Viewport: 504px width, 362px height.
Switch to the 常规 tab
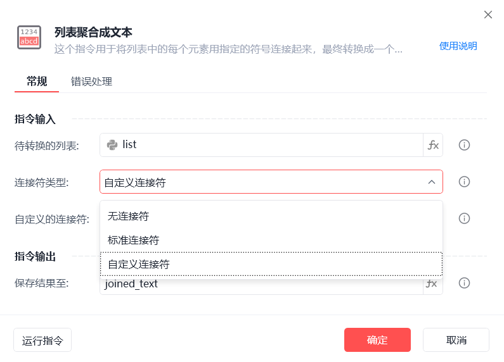pos(37,82)
